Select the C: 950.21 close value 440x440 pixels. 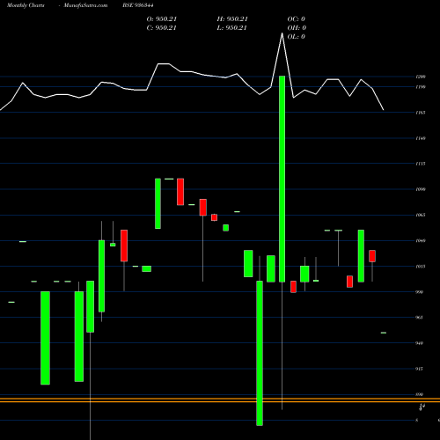162,28
